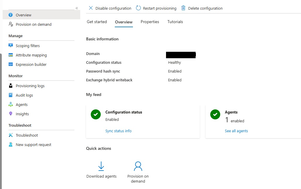The height and width of the screenshot is (189, 301).
Task: Disable configuration from the toolbar
Action: point(110,8)
